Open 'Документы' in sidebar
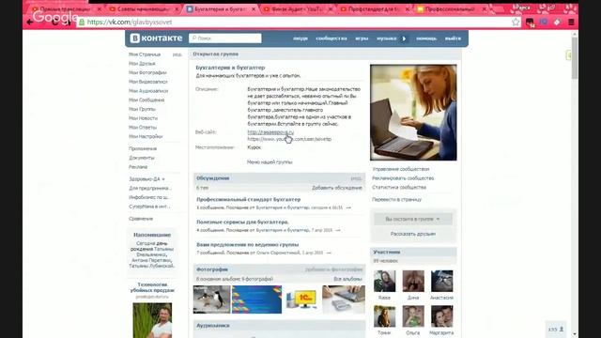Image resolution: width=601 pixels, height=338 pixels. pos(142,158)
